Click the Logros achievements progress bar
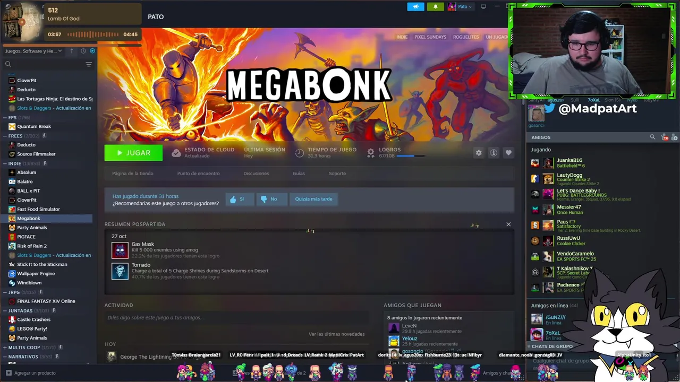The width and height of the screenshot is (680, 382). coord(411,156)
